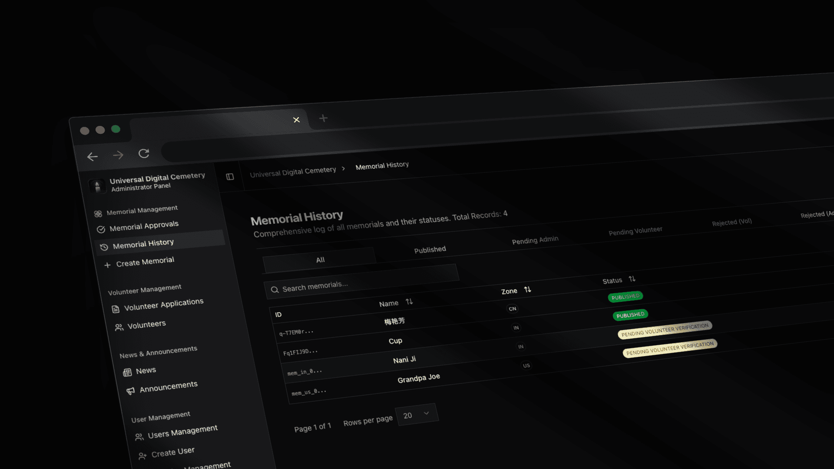834x469 pixels.
Task: Click the Volunteers people icon
Action: pyautogui.click(x=119, y=327)
